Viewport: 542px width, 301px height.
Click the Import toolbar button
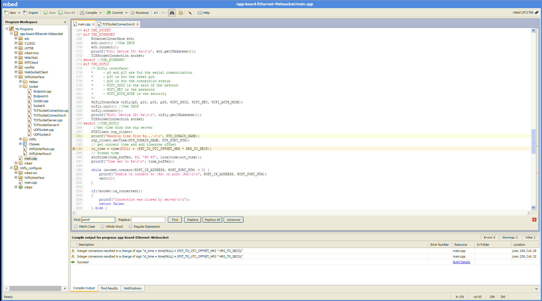point(31,13)
